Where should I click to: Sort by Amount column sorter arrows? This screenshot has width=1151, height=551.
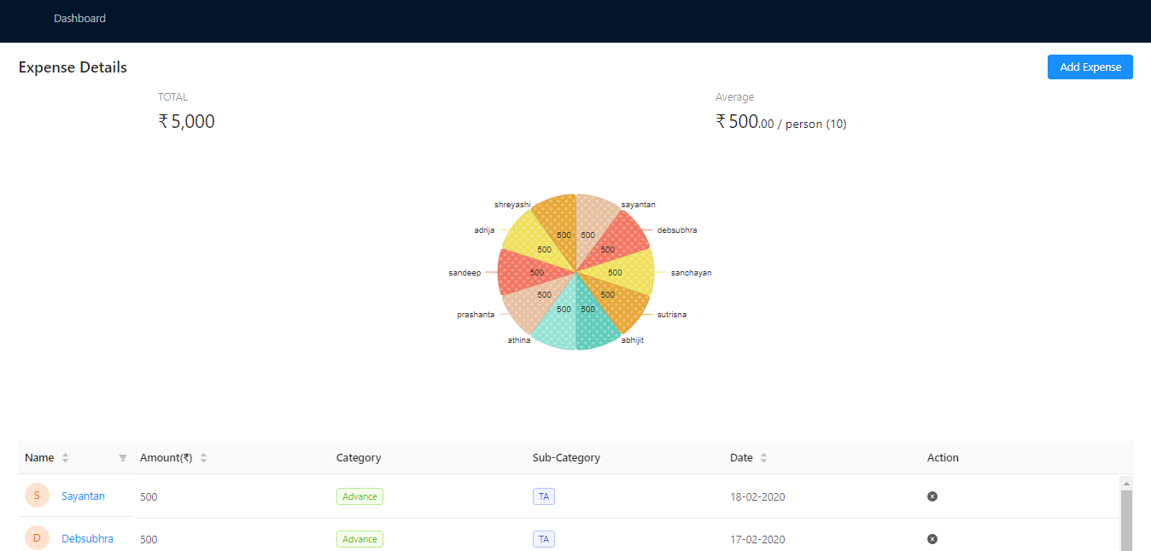click(x=203, y=458)
